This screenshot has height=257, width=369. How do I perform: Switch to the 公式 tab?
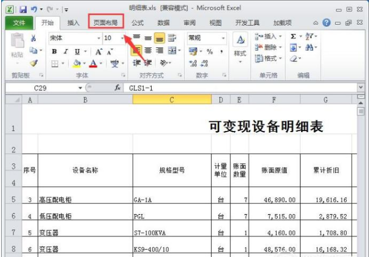tap(138, 23)
